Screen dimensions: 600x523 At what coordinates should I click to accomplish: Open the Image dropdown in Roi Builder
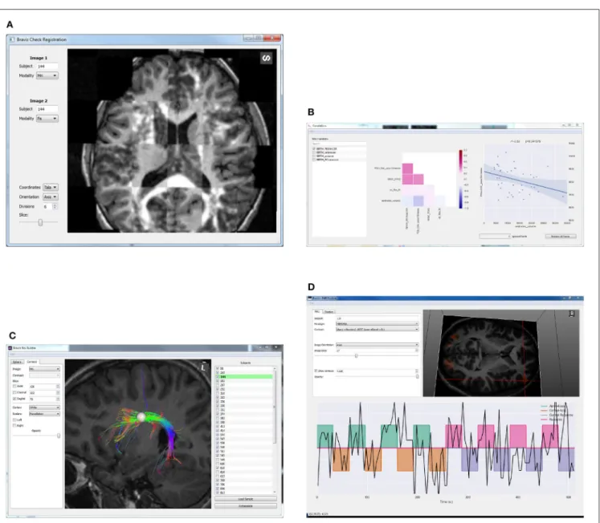(x=45, y=369)
